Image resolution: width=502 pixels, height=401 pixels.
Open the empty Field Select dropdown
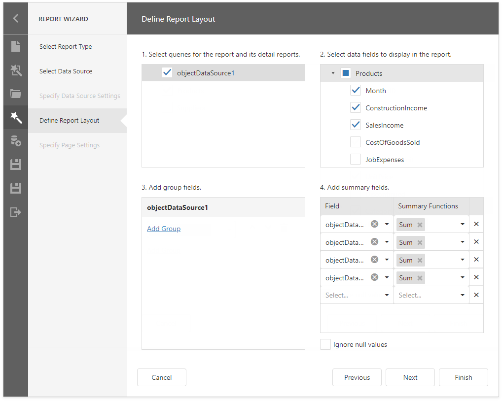coord(357,295)
